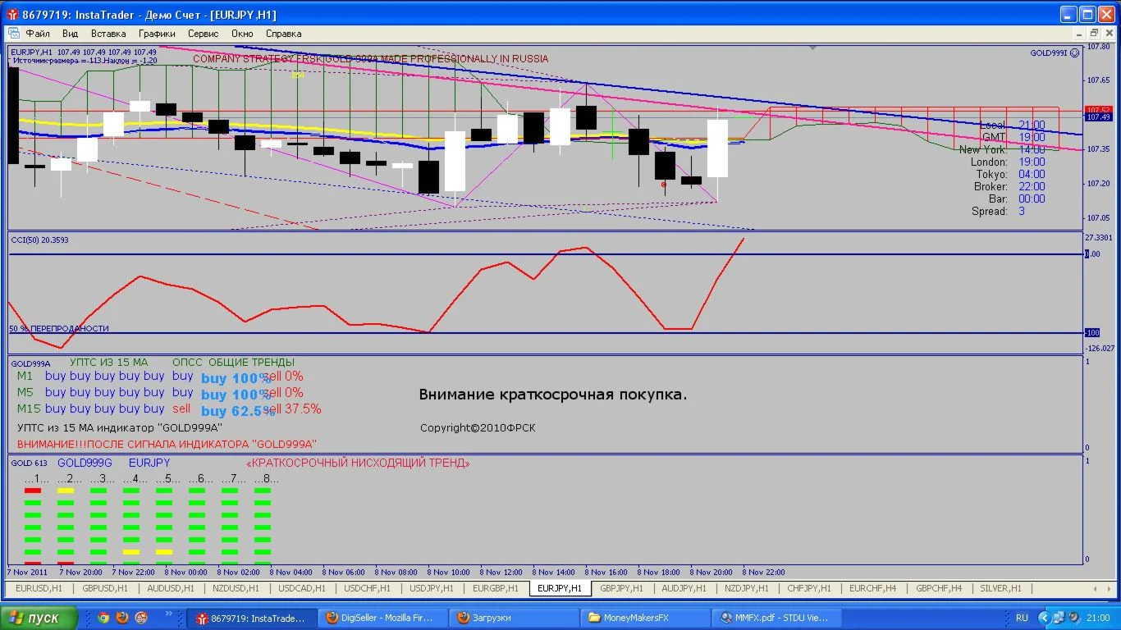Switch to the GBPUSD,H1 chart tab
Viewport: 1121px width, 630px height.
(104, 588)
